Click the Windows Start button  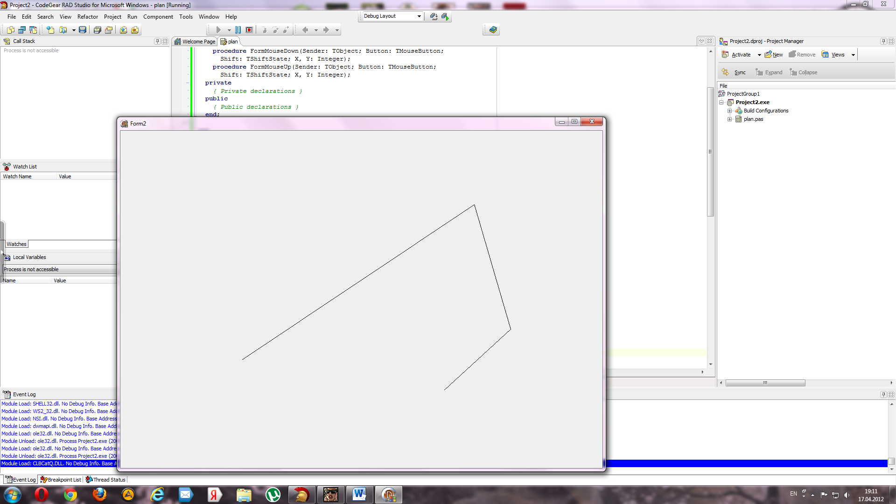tap(13, 495)
